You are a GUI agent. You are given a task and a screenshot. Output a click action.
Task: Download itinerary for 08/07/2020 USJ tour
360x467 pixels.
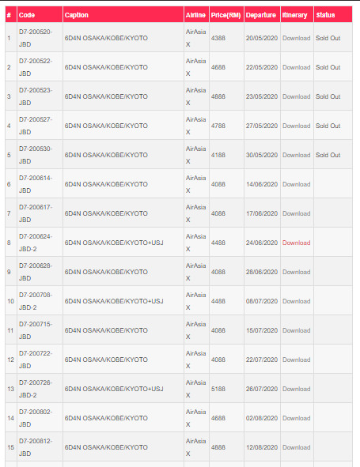coord(296,301)
